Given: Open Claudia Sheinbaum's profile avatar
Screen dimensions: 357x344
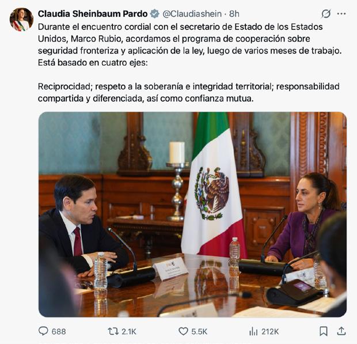Looking at the screenshot, I should click(x=21, y=20).
